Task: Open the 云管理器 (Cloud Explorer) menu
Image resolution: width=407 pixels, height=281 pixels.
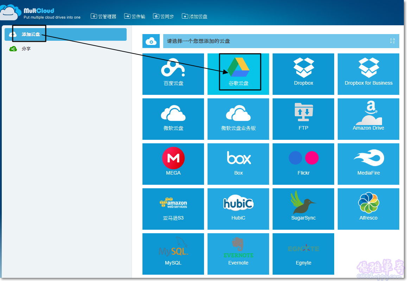Action: [x=103, y=16]
